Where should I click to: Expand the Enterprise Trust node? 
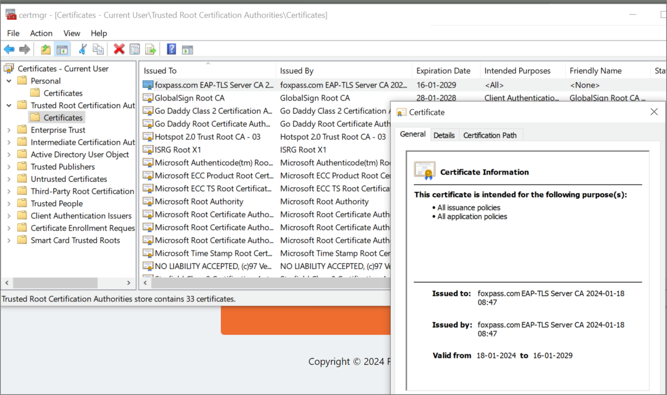tap(9, 130)
